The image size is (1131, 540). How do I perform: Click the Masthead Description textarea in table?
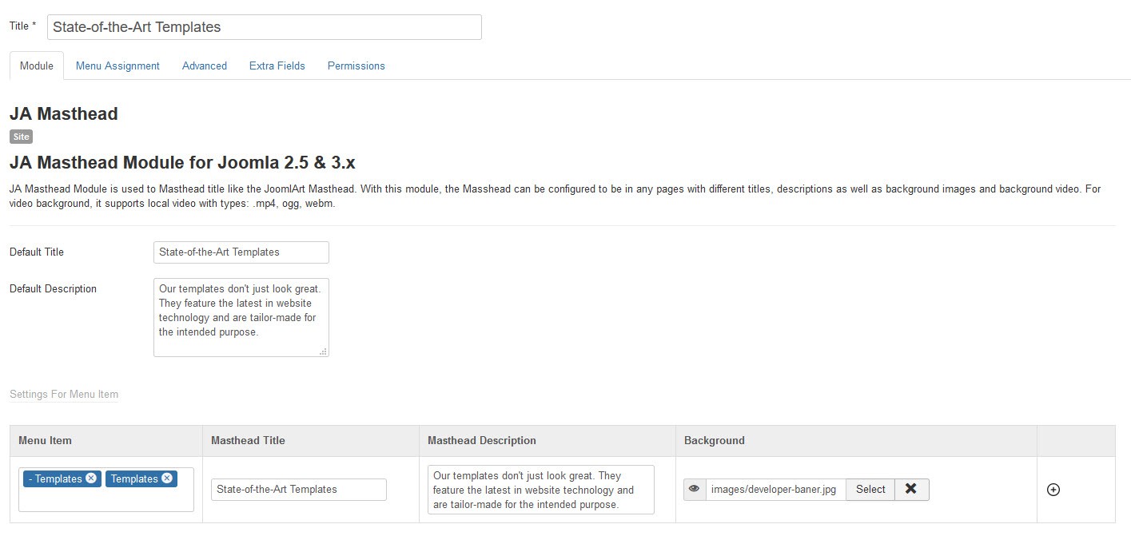541,490
